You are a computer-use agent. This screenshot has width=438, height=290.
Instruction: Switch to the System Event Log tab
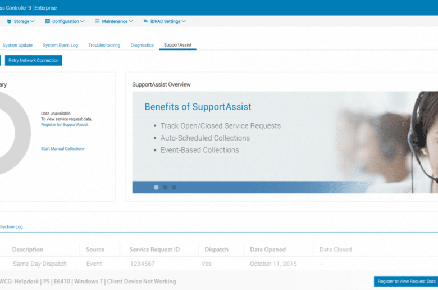pyautogui.click(x=60, y=45)
